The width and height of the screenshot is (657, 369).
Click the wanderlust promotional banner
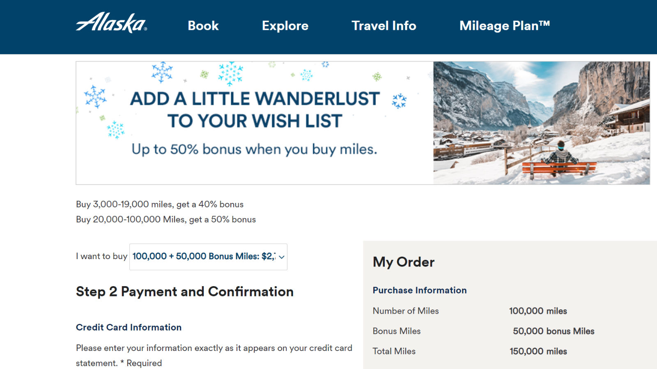[x=255, y=121]
